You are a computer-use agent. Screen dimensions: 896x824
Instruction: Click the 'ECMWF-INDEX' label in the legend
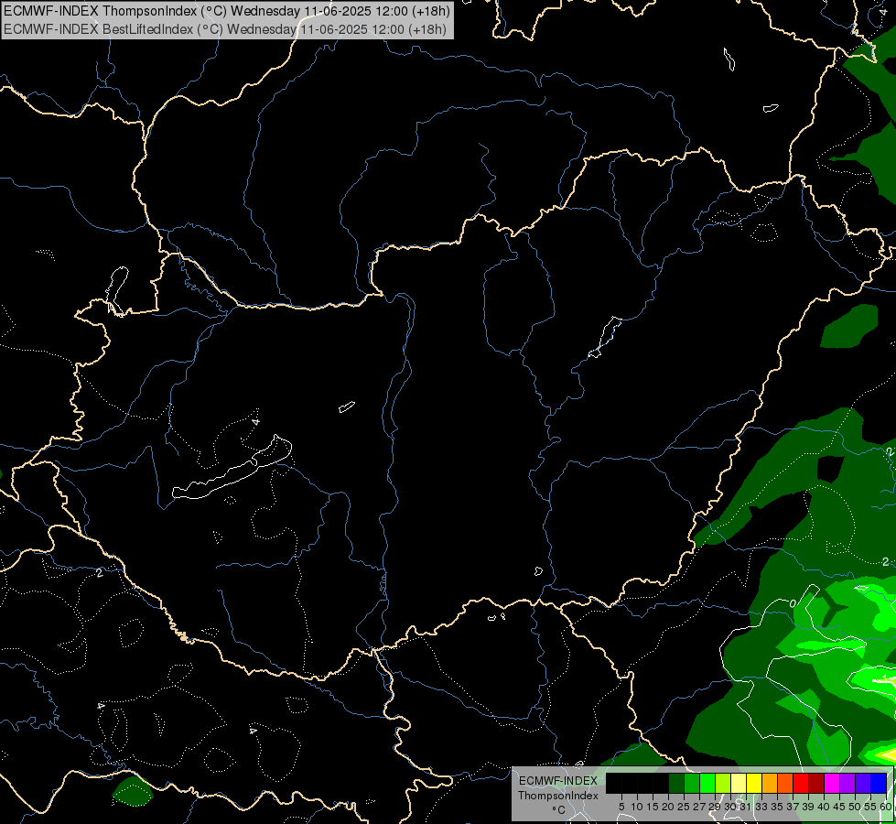pyautogui.click(x=558, y=781)
